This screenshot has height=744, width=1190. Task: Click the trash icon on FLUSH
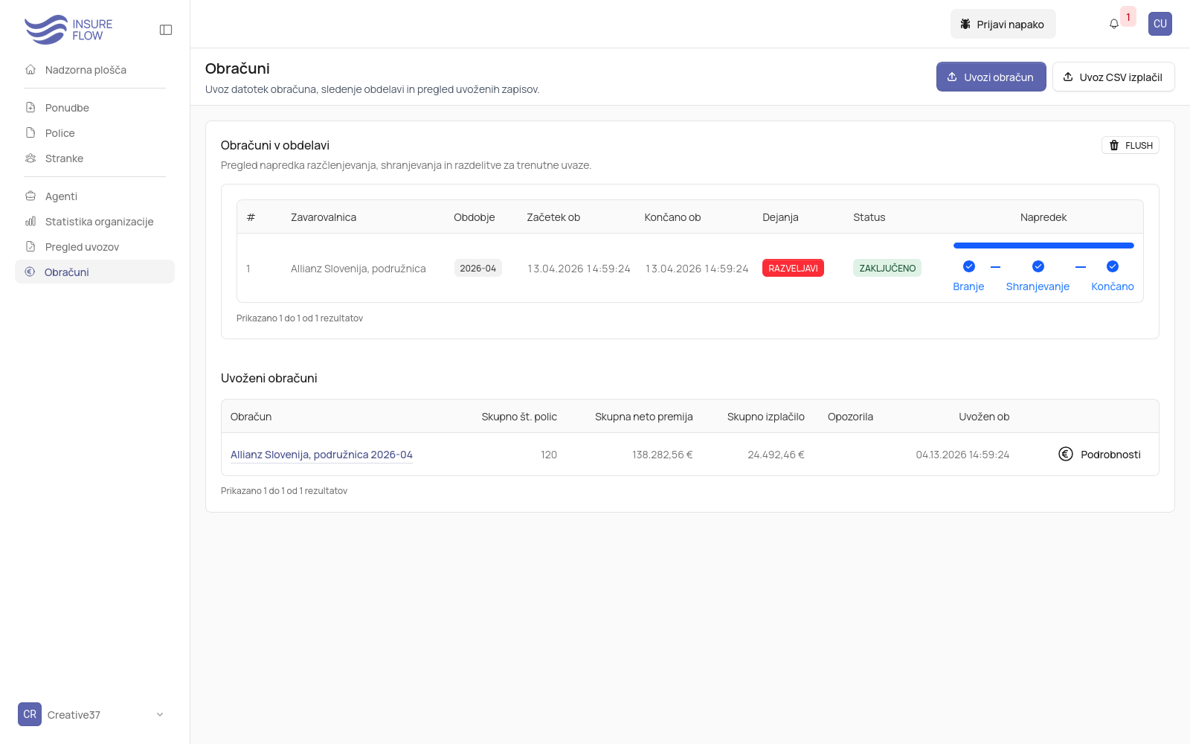tap(1113, 146)
